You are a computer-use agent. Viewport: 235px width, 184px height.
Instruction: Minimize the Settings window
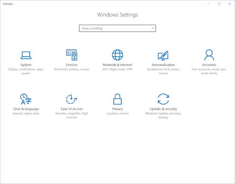(209, 4)
